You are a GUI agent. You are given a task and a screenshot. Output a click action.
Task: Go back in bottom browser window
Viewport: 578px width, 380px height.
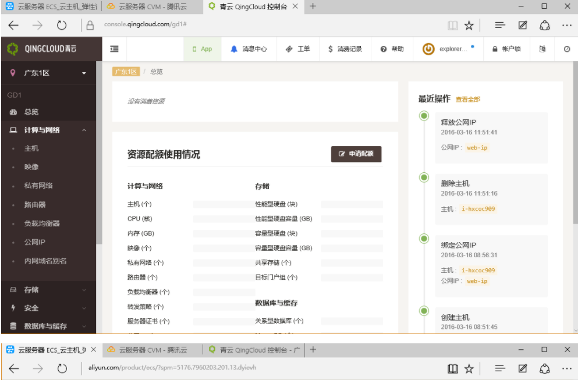(13, 368)
